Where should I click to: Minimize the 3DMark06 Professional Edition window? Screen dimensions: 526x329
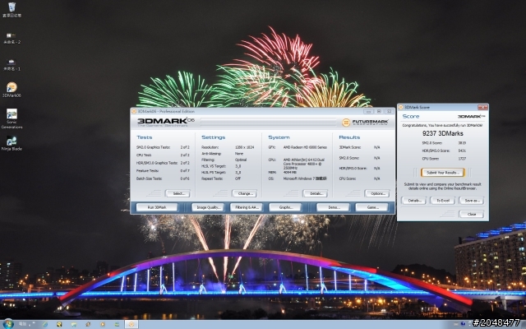pyautogui.click(x=368, y=111)
